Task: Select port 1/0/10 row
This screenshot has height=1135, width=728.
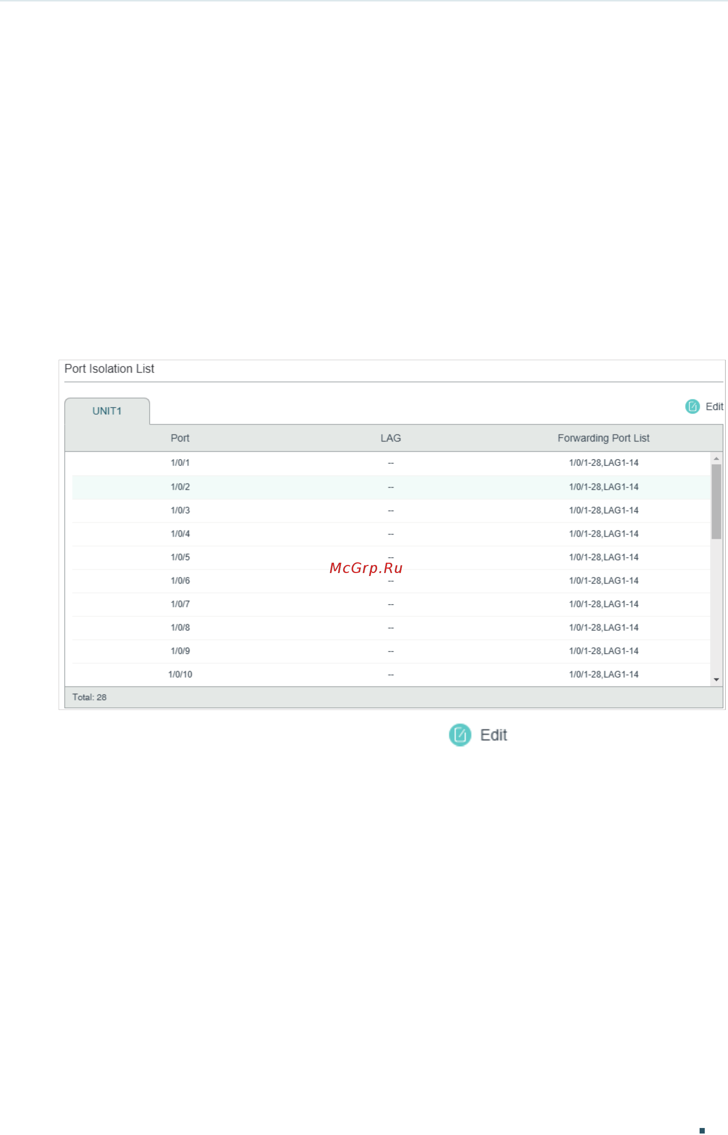Action: 391,675
